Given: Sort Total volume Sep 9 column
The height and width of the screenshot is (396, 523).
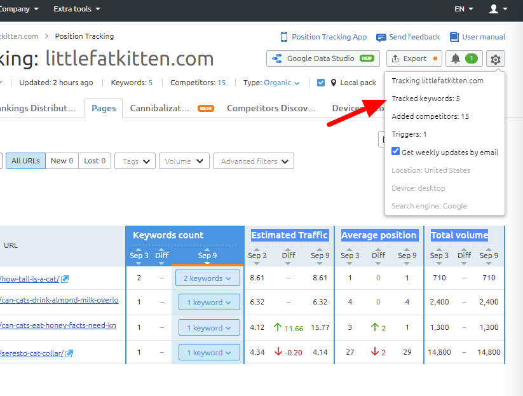Looking at the screenshot, I should (x=489, y=256).
